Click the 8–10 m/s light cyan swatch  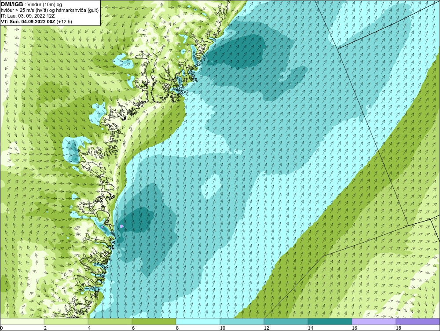198,321
